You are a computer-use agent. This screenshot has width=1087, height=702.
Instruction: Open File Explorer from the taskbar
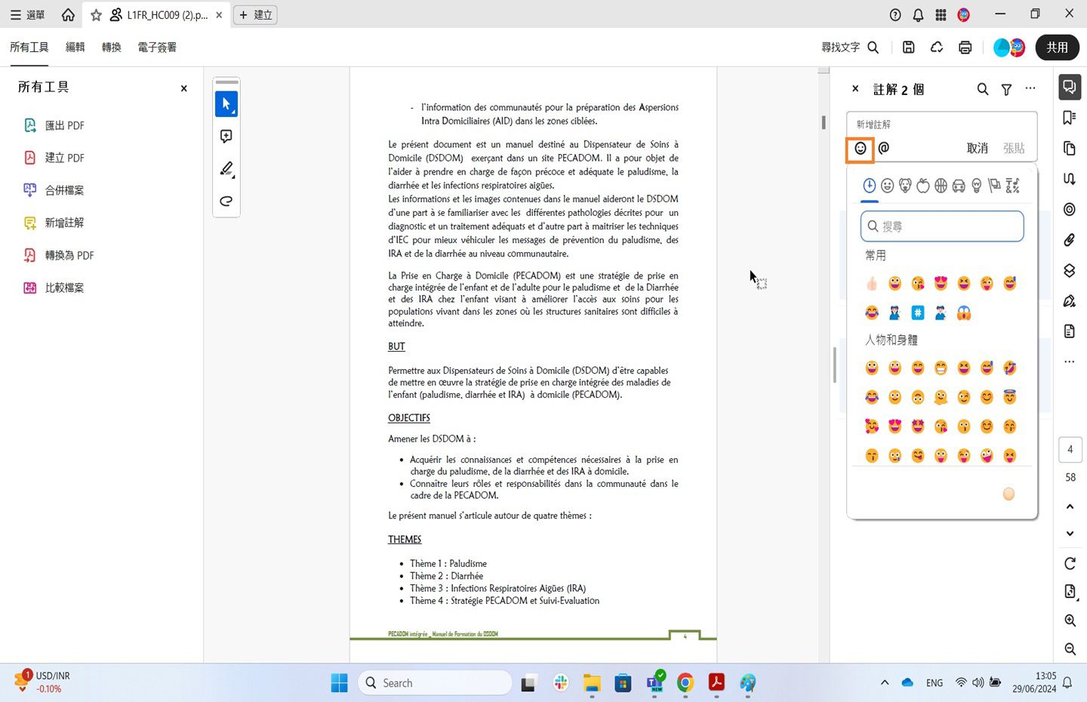[592, 682]
